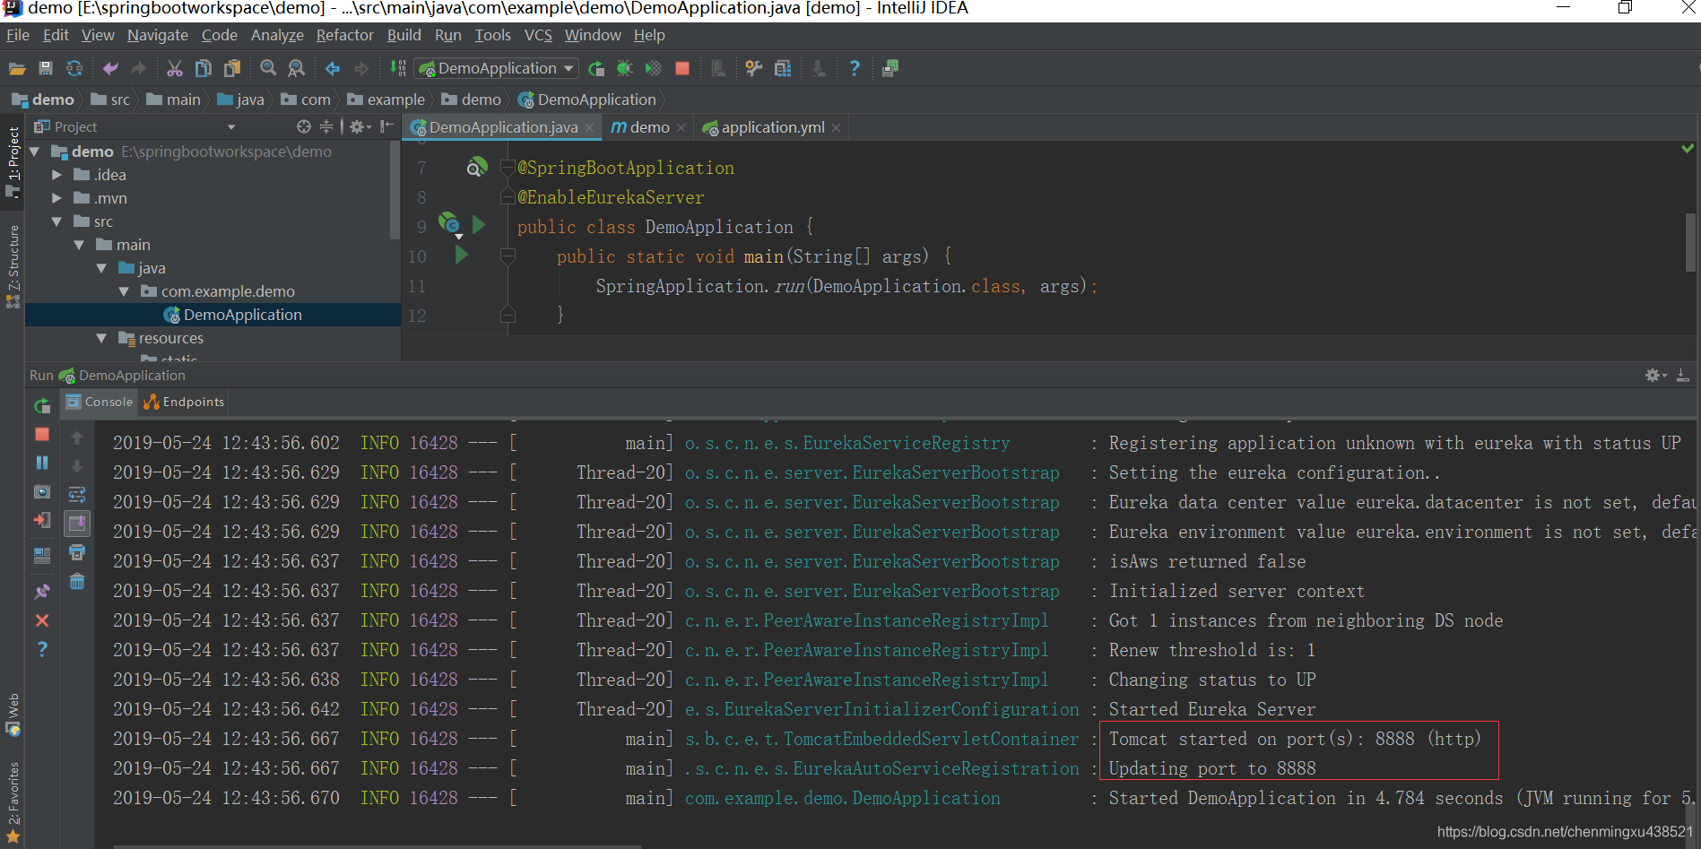
Task: Toggle the Structure tool window
Action: pyautogui.click(x=13, y=266)
